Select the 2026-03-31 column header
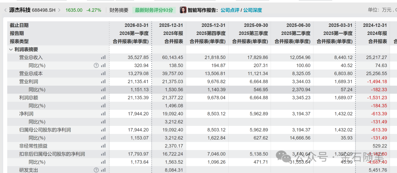 tap(136, 25)
